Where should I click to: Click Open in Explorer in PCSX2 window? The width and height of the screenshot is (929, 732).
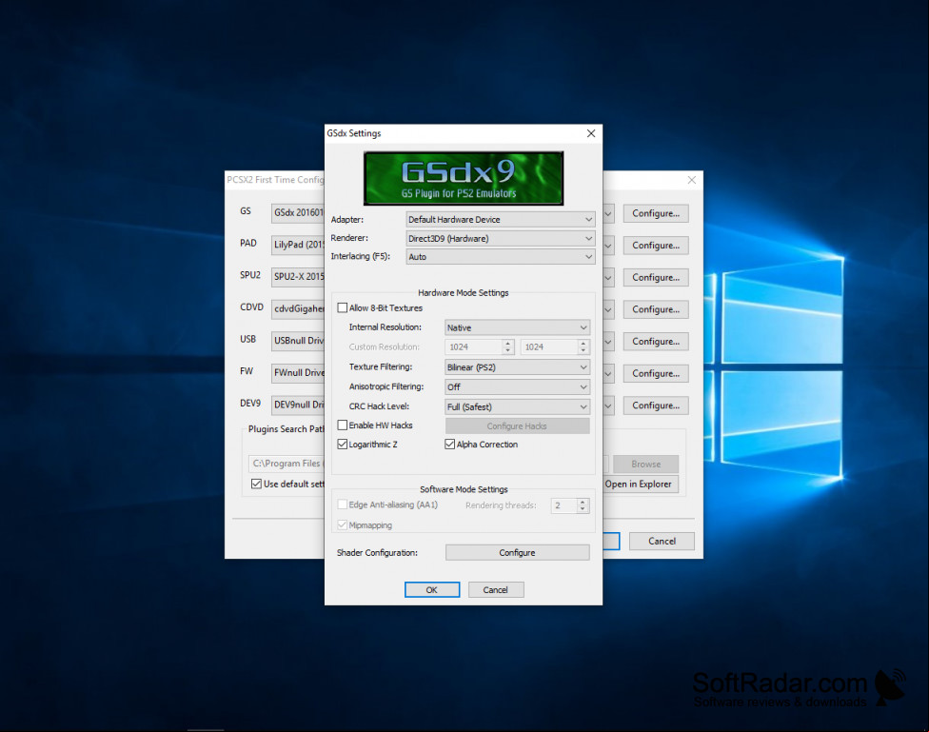(641, 485)
